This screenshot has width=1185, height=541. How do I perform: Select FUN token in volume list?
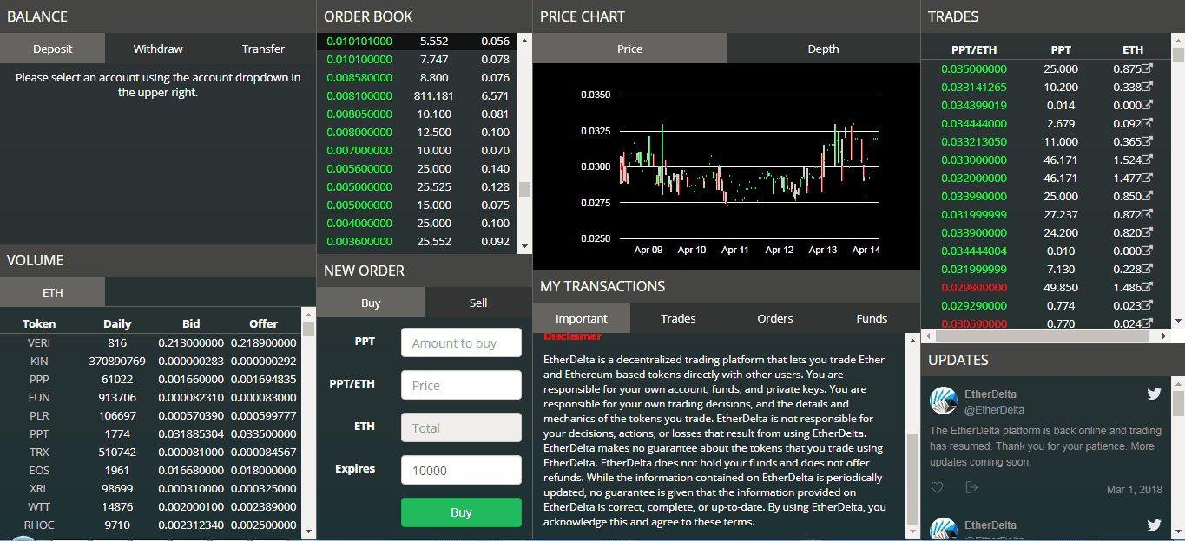coord(39,397)
